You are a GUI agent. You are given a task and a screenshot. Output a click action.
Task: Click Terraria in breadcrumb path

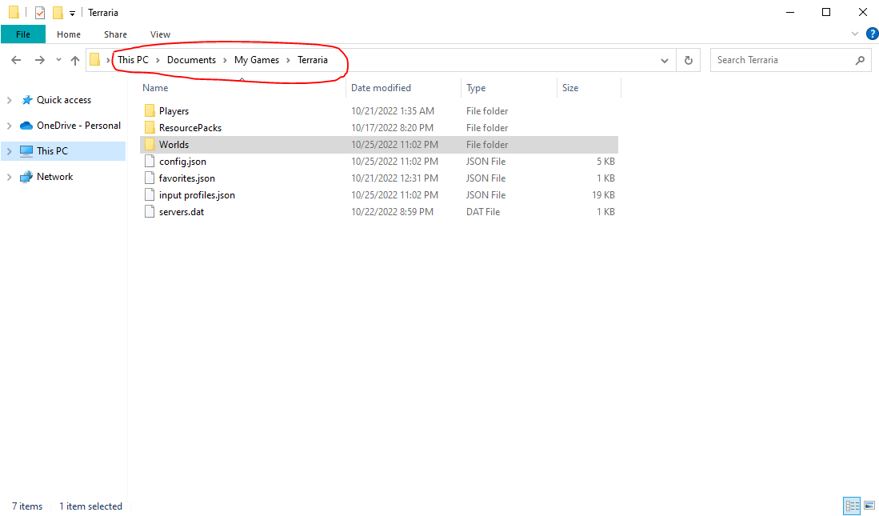313,60
